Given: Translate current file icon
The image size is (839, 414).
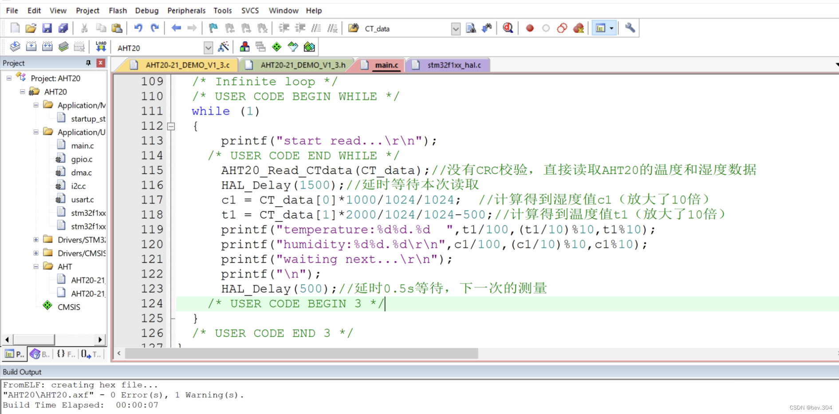Looking at the screenshot, I should pyautogui.click(x=15, y=47).
